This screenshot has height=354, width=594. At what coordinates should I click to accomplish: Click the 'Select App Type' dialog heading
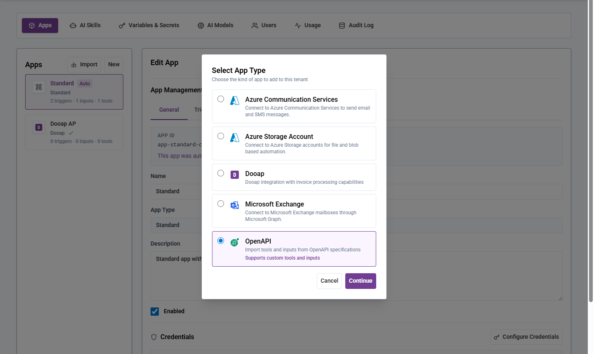(238, 70)
